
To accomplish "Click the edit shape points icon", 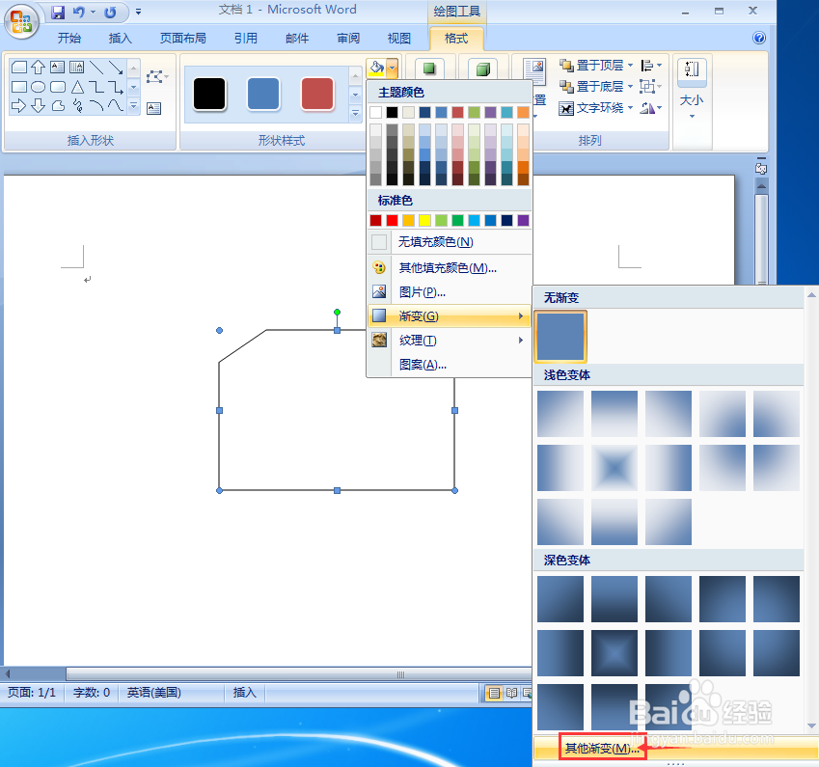I will (155, 77).
